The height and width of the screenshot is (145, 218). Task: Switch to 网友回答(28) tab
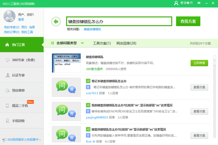tap(126, 43)
